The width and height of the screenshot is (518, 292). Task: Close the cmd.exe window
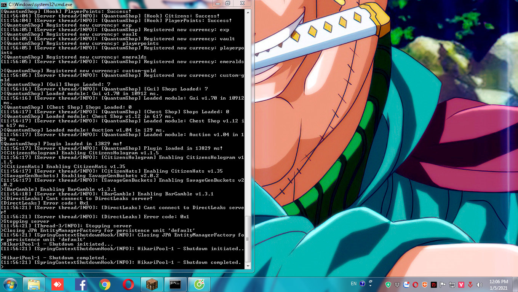(x=242, y=3)
